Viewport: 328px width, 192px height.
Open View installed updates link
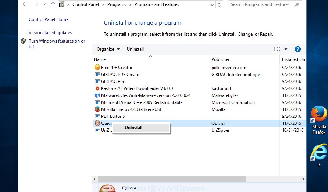50,33
